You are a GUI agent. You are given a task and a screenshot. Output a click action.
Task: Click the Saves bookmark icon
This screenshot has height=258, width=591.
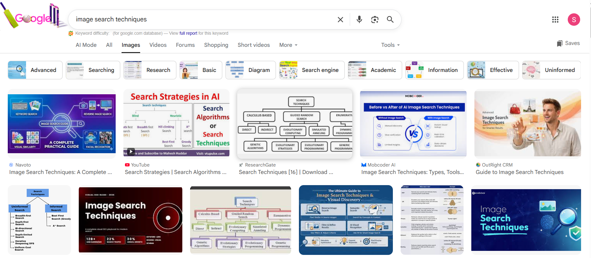pos(559,43)
